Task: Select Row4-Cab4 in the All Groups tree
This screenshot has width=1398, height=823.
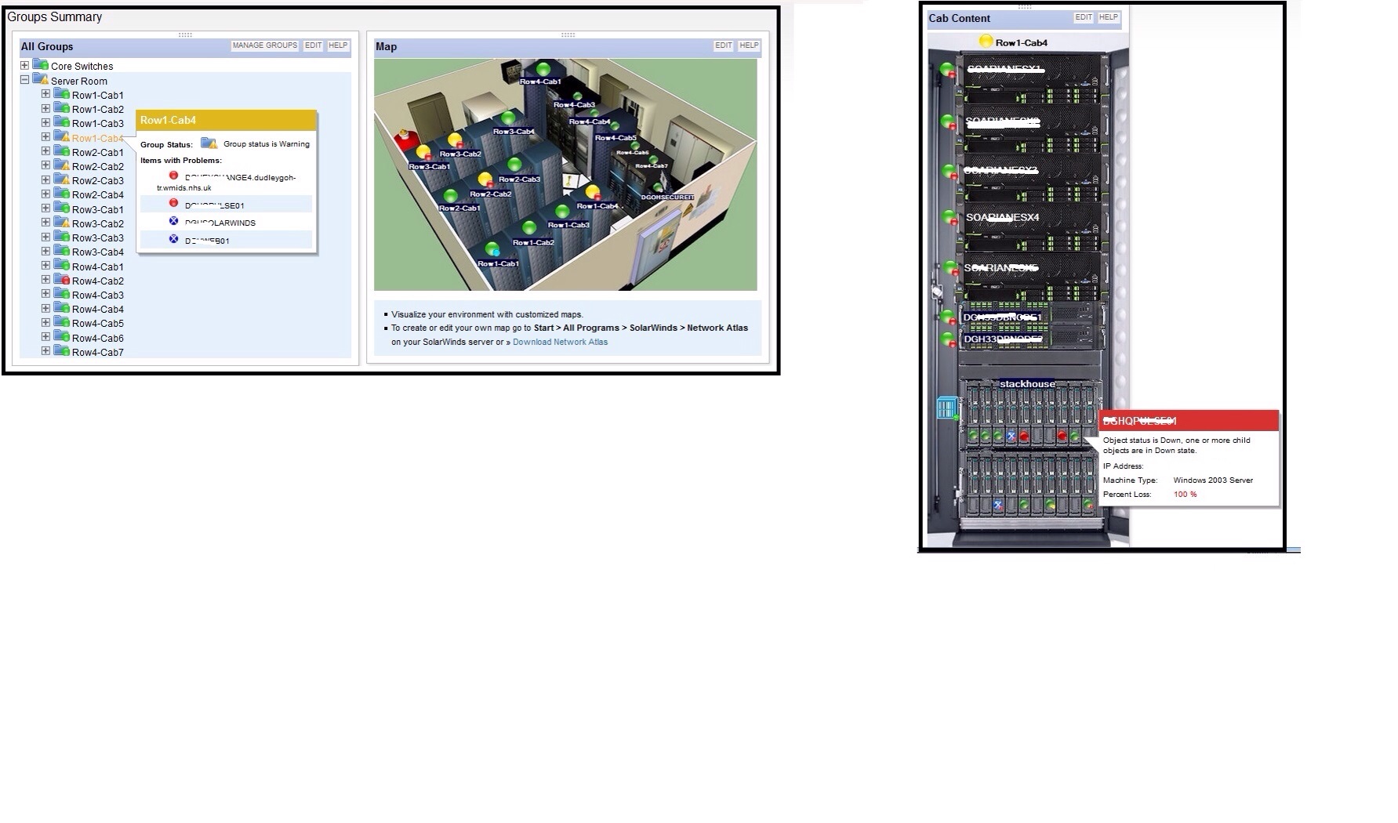Action: click(98, 310)
